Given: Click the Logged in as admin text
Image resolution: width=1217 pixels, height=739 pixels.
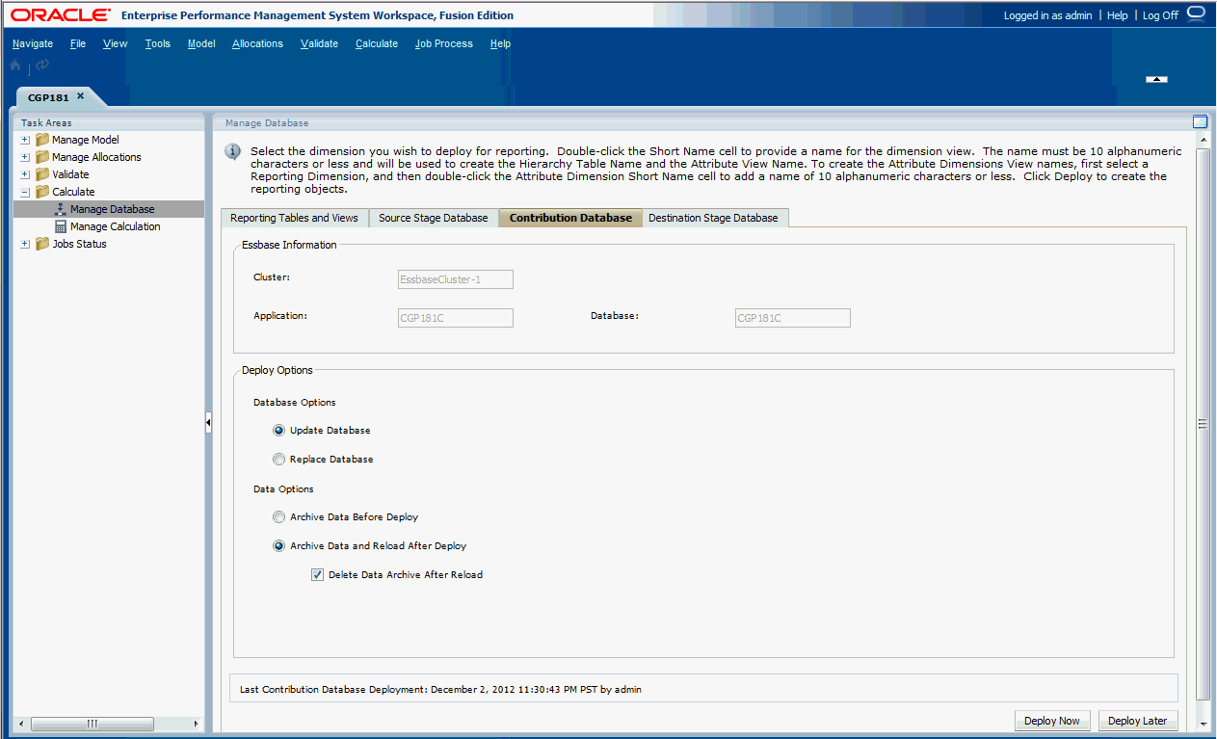Looking at the screenshot, I should coord(1047,15).
